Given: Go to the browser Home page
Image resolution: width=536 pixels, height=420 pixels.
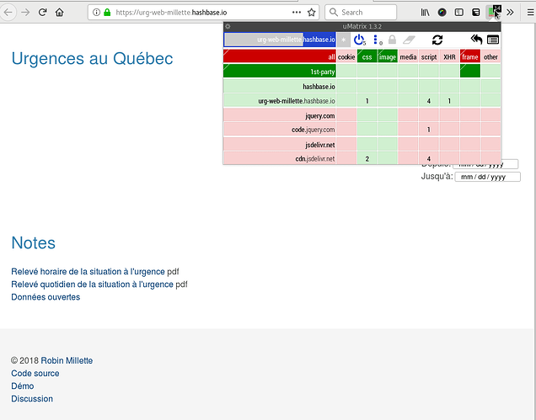Looking at the screenshot, I should pyautogui.click(x=60, y=13).
